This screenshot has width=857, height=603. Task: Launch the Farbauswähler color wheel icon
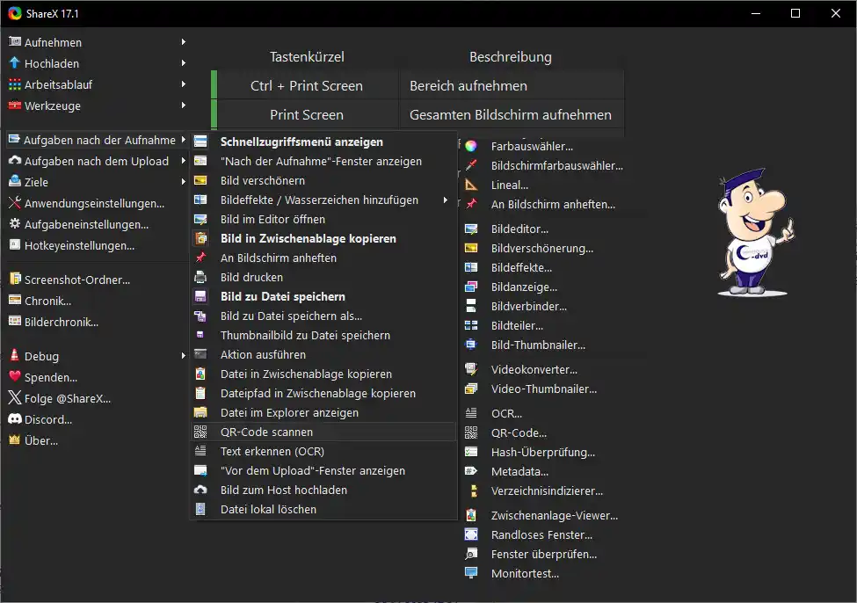tap(471, 146)
